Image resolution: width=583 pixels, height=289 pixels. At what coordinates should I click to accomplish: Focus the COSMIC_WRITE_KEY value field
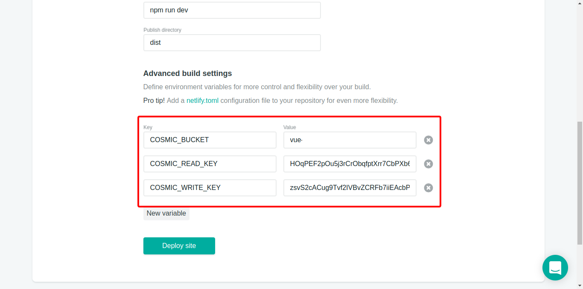click(x=350, y=188)
